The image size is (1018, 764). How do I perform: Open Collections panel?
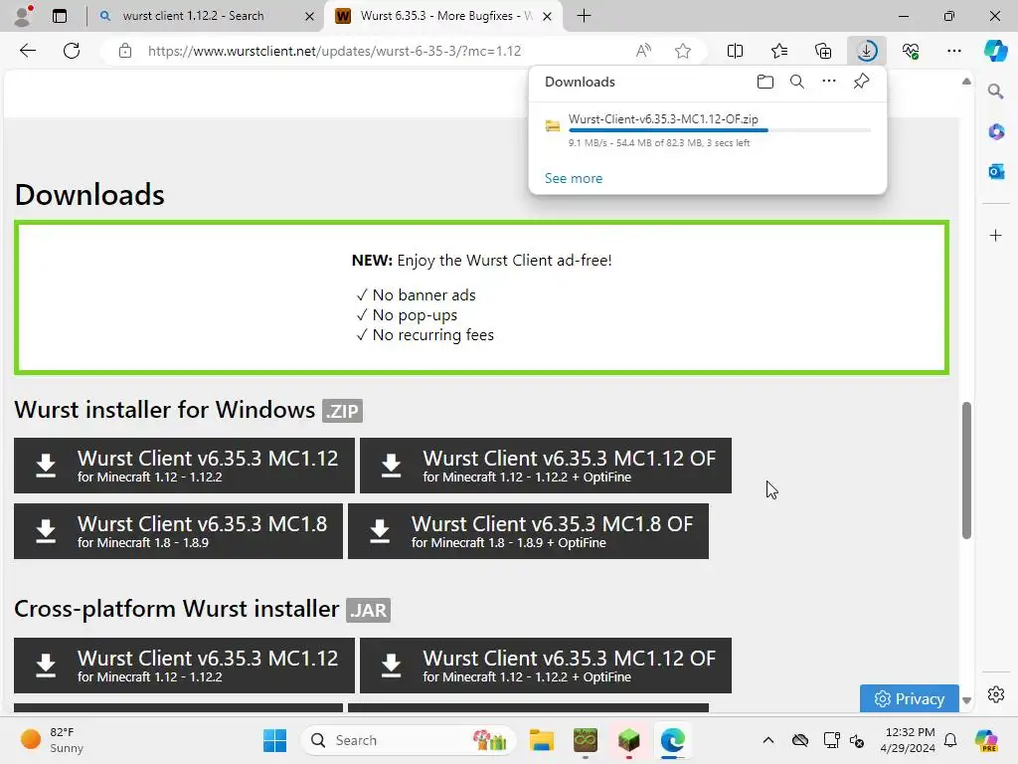822,51
